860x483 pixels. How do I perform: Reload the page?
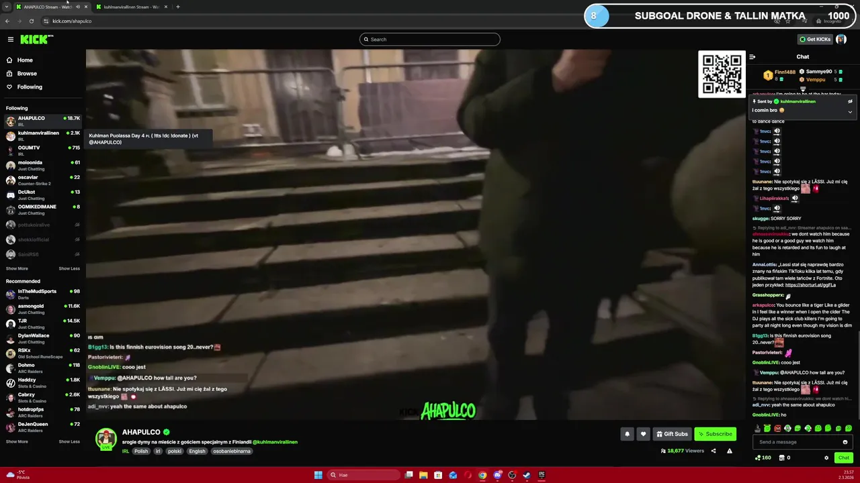point(31,21)
